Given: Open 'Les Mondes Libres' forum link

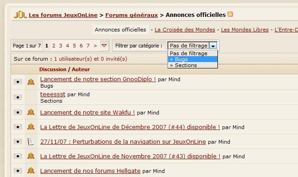Looking at the screenshot, I should (x=245, y=30).
